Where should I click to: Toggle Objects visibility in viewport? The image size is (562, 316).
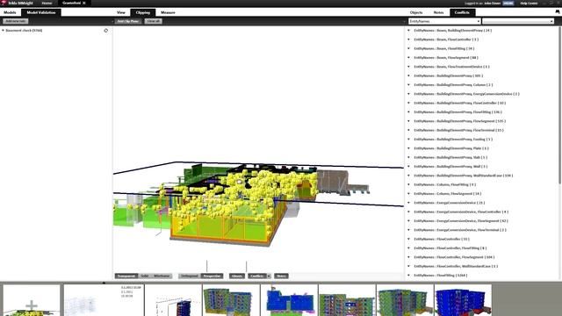click(x=236, y=276)
